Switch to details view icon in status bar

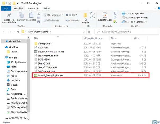(154, 122)
